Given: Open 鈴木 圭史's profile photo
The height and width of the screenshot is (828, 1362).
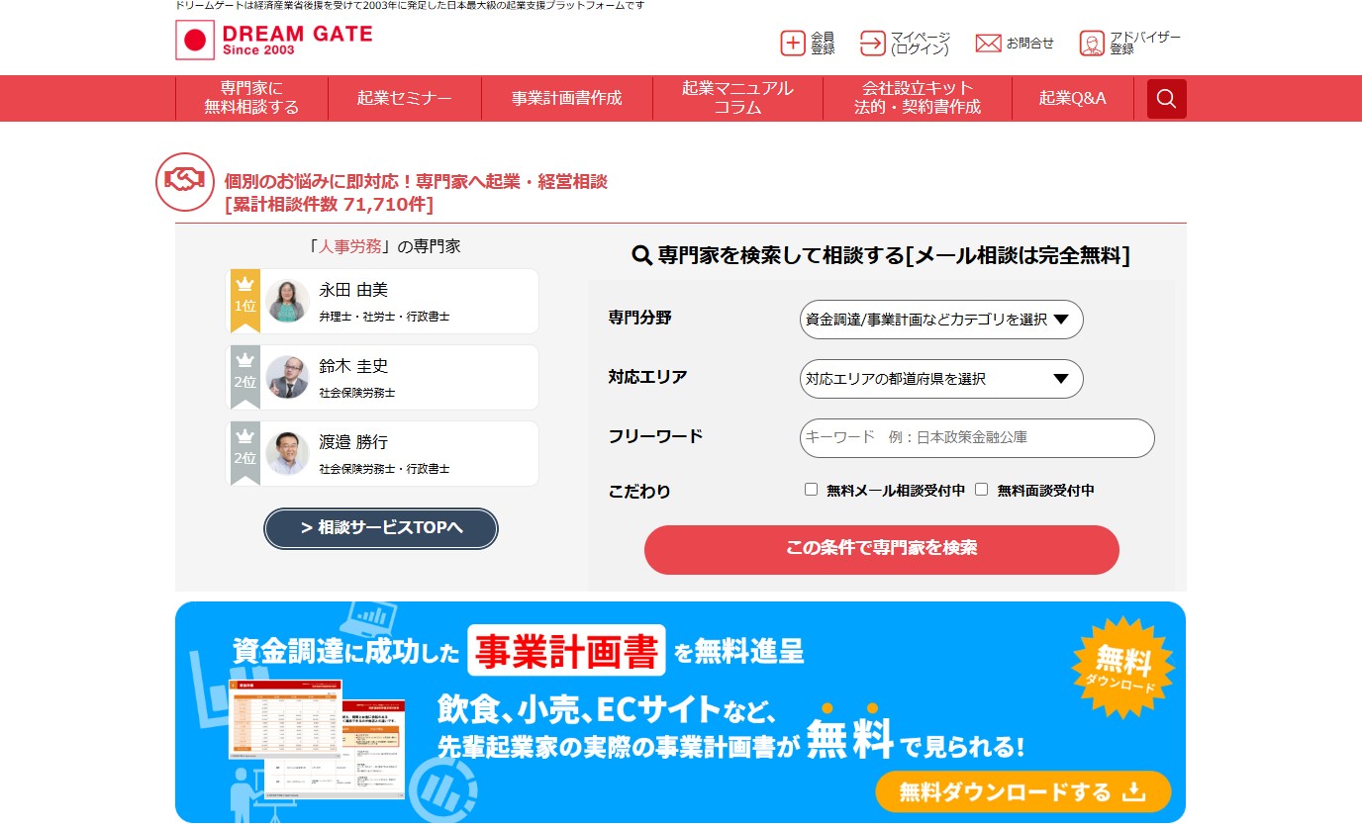Looking at the screenshot, I should tap(287, 377).
